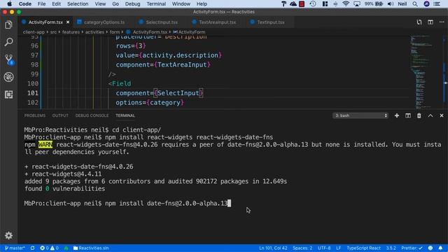
Task: Open the Terminal menu
Action: [156, 3]
